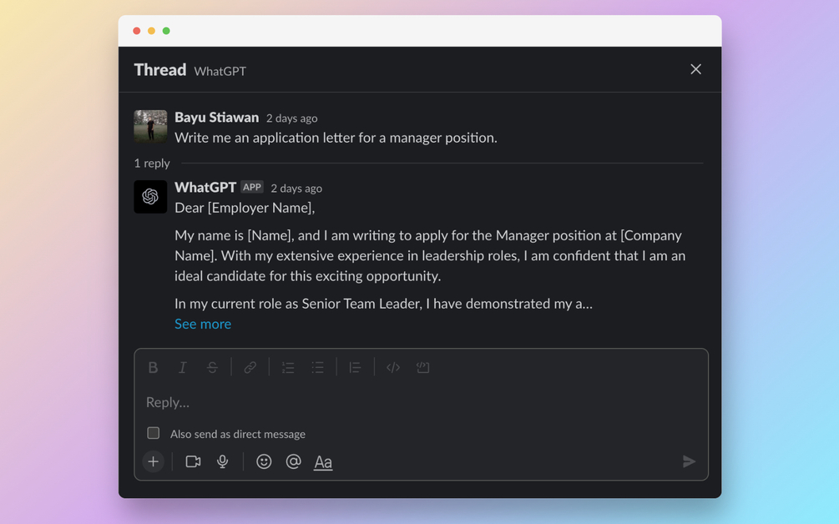Start a bulleted list

click(318, 367)
